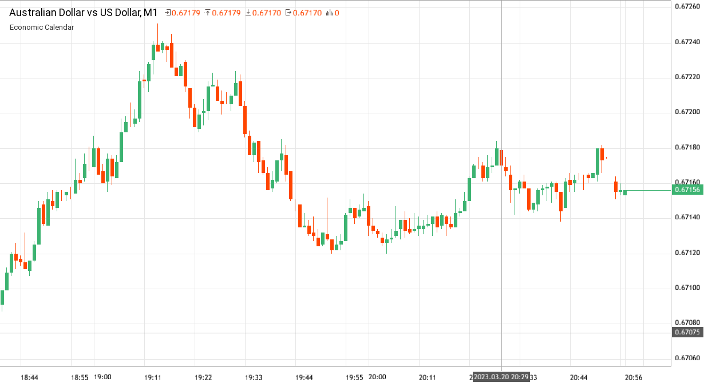Click the 20:00 time axis label
The image size is (704, 386).
point(377,377)
